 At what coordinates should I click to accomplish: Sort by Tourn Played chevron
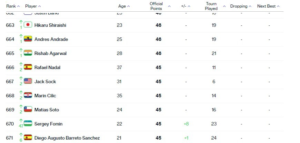(224, 6)
